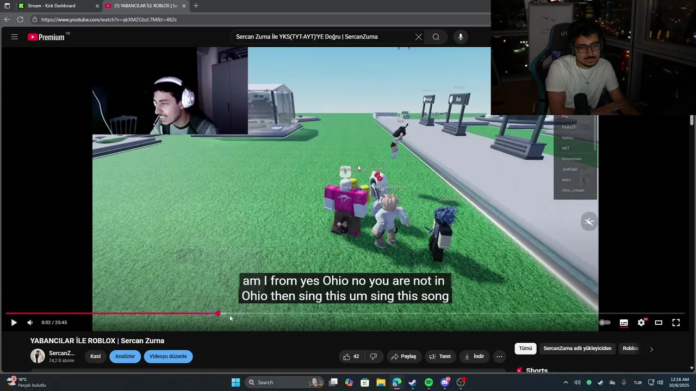Open Task View in taskbar

pos(333,382)
